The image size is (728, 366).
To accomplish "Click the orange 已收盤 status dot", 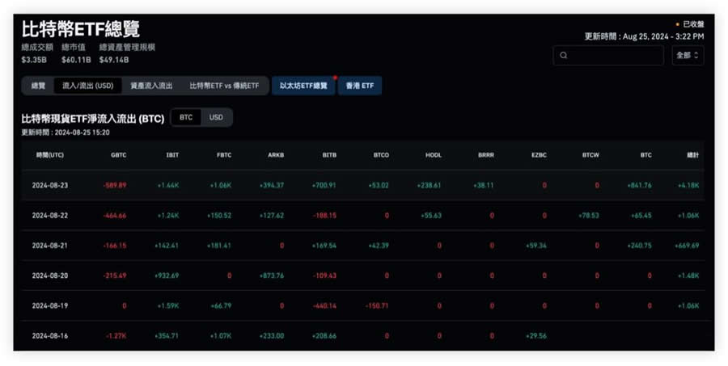I will [x=678, y=24].
